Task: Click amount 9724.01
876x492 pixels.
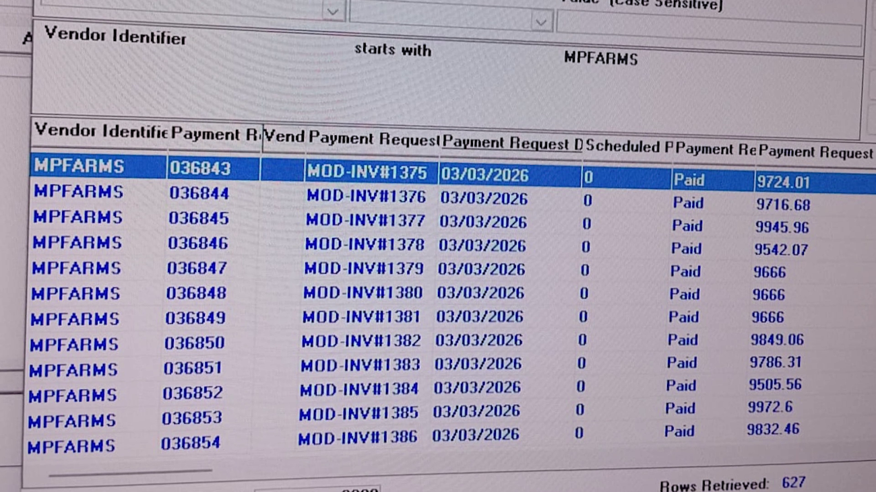Action: pyautogui.click(x=783, y=182)
